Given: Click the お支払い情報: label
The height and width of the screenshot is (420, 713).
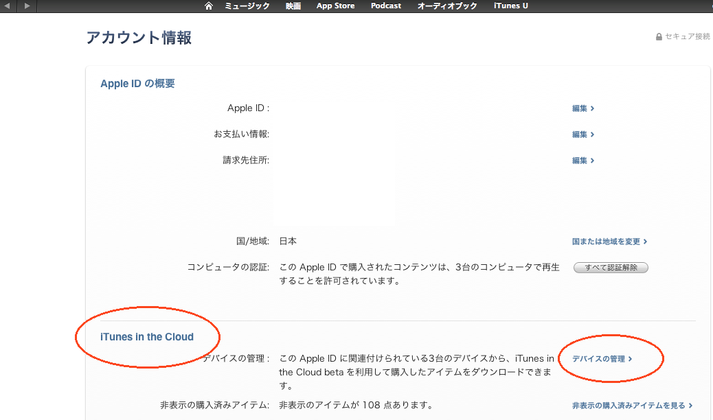Looking at the screenshot, I should tap(242, 134).
